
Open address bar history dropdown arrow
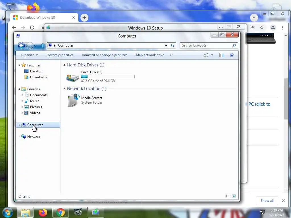(x=166, y=46)
